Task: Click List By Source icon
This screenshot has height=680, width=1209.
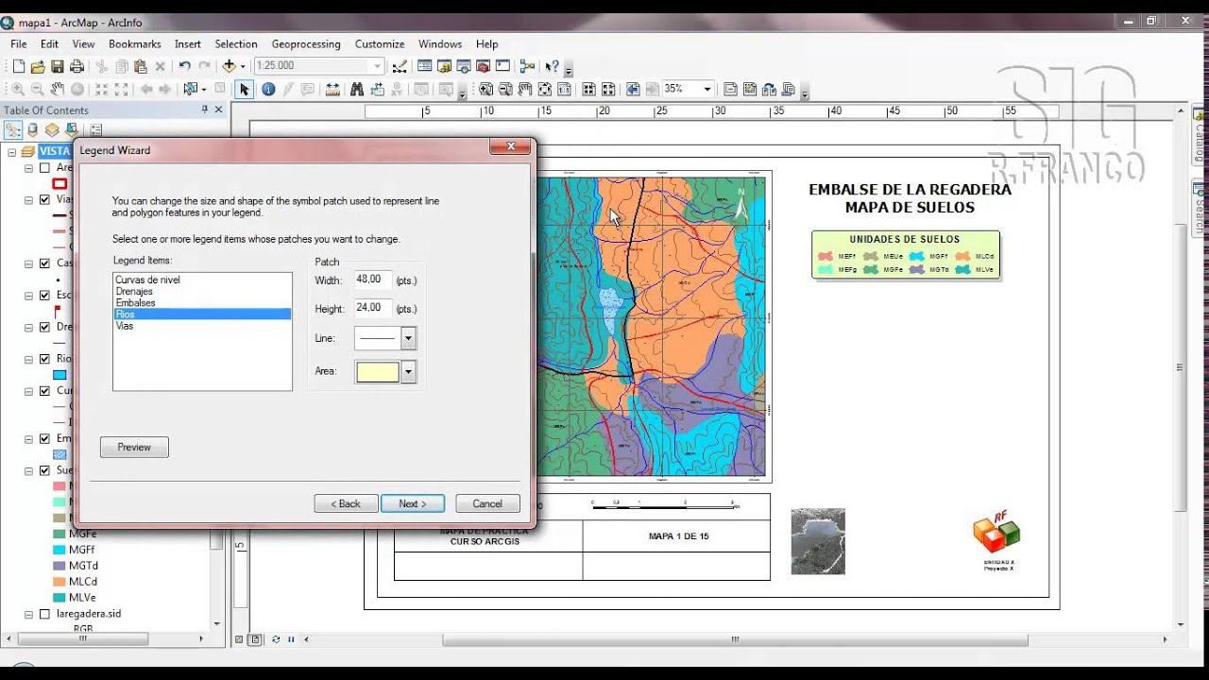Action: (33, 129)
